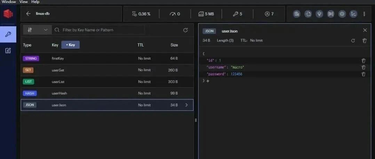
Task: Click the RedisInsight red logo icon
Action: point(8,14)
